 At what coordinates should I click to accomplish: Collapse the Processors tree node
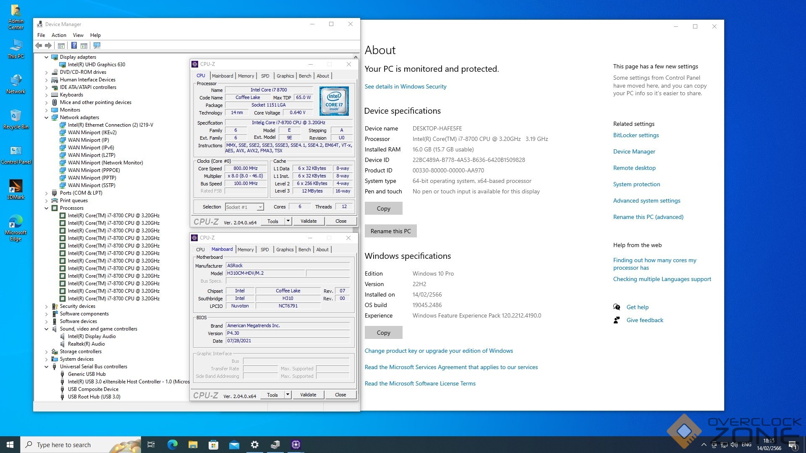(46, 208)
